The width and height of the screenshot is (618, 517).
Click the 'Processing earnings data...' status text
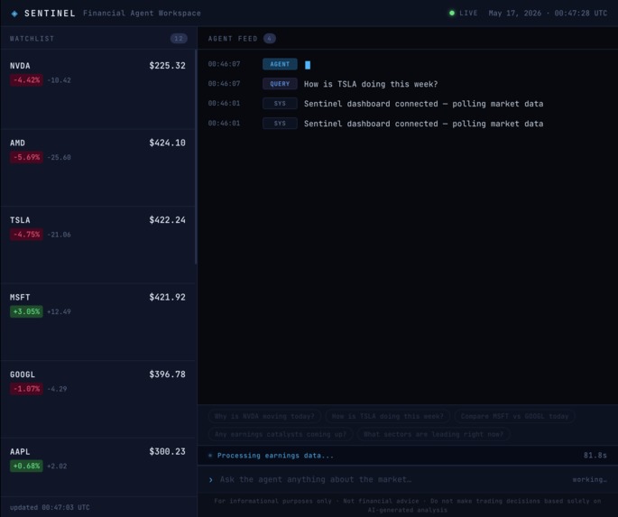275,456
